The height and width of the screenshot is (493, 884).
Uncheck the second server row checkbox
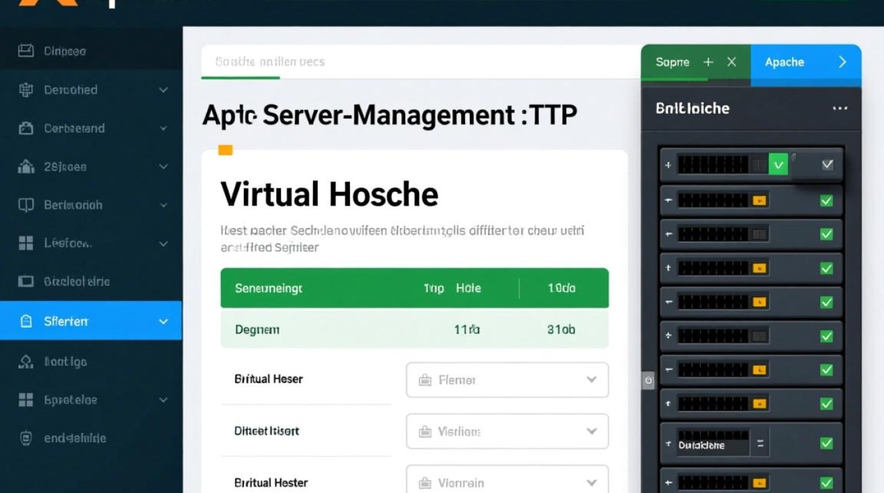click(826, 200)
